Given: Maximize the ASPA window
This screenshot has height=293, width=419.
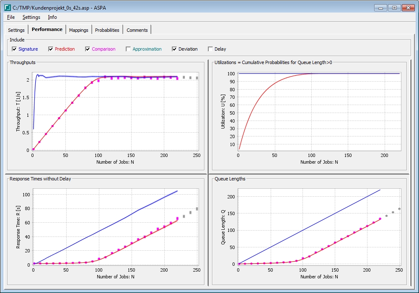Looking at the screenshot, I should [394, 8].
